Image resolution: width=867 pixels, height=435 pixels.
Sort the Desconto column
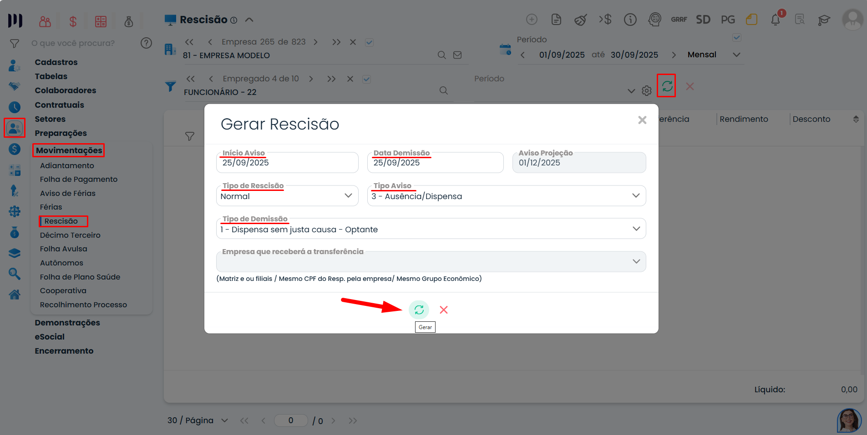(856, 119)
